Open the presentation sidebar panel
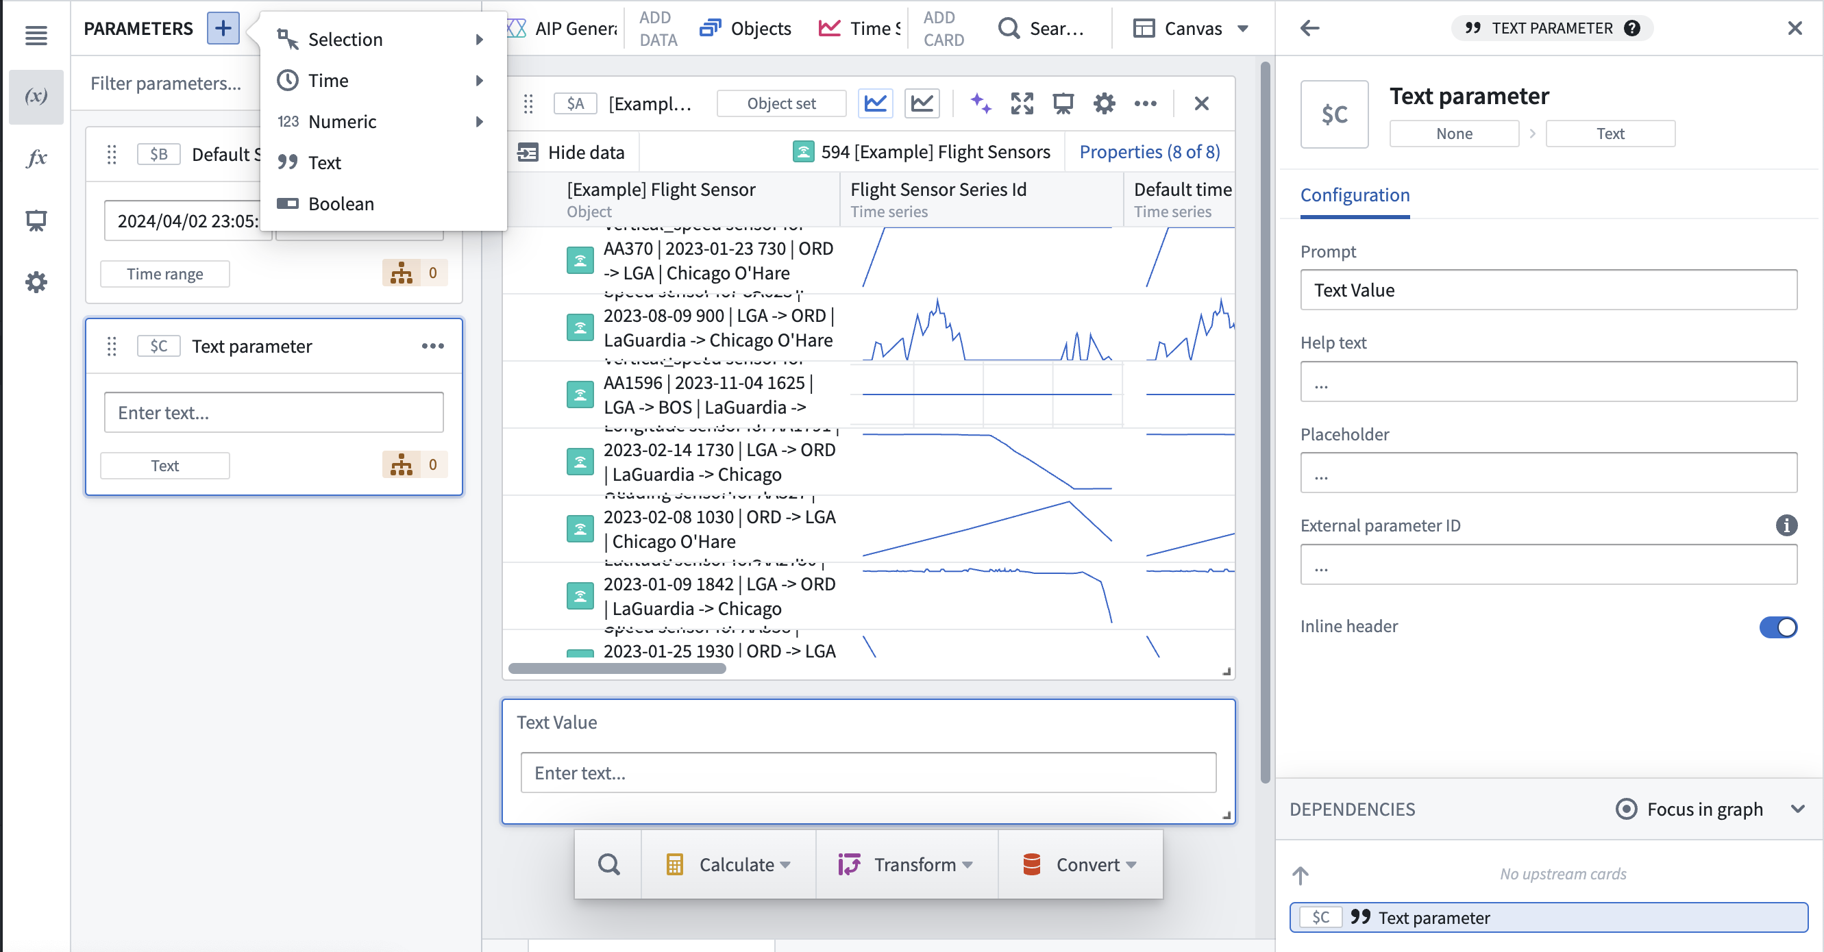 [x=36, y=220]
